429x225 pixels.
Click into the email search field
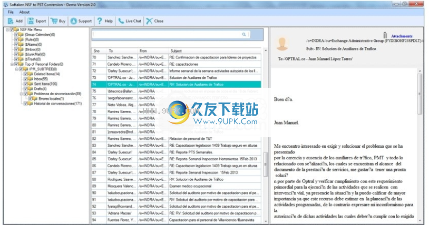pos(167,34)
